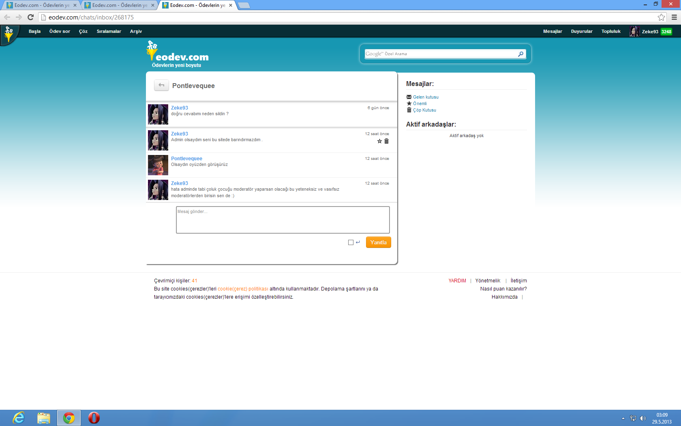
Task: Click Zeke93's avatar on the 6 gün önce message
Action: (x=158, y=114)
